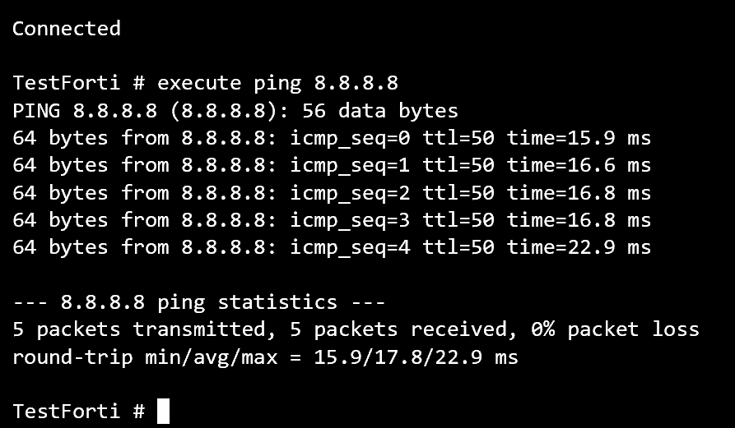This screenshot has width=735, height=428.
Task: Click the icmp_seq=4 reply line
Action: click(332, 247)
